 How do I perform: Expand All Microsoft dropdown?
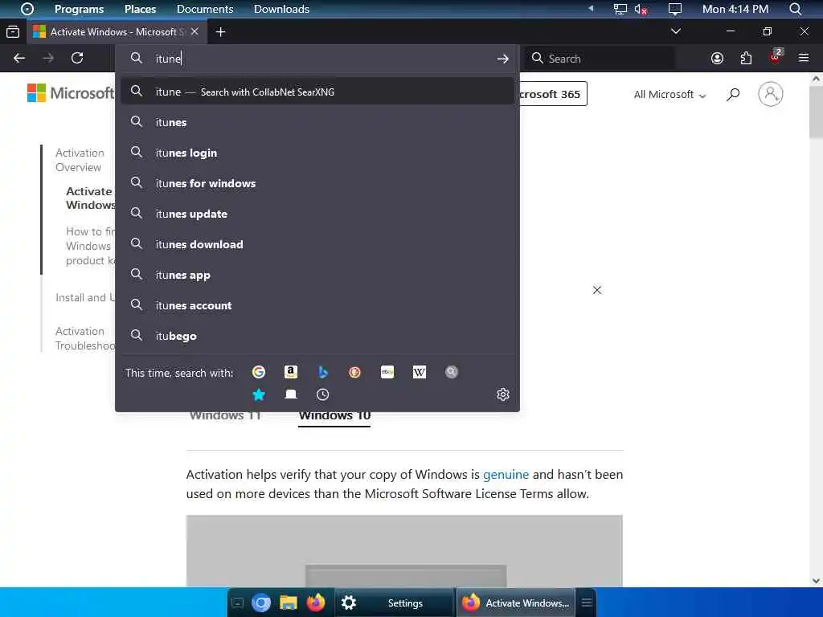(x=669, y=95)
